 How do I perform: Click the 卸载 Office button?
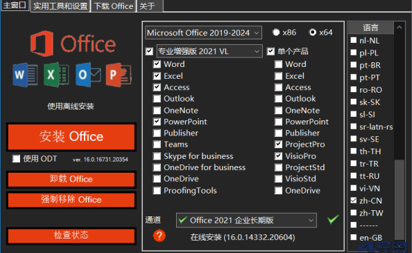[71, 179]
